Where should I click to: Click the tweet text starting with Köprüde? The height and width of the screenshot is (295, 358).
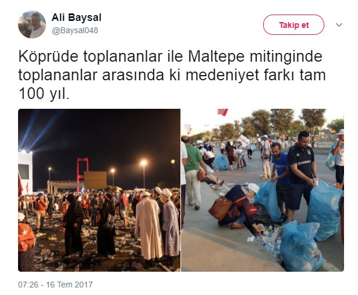pos(172,74)
